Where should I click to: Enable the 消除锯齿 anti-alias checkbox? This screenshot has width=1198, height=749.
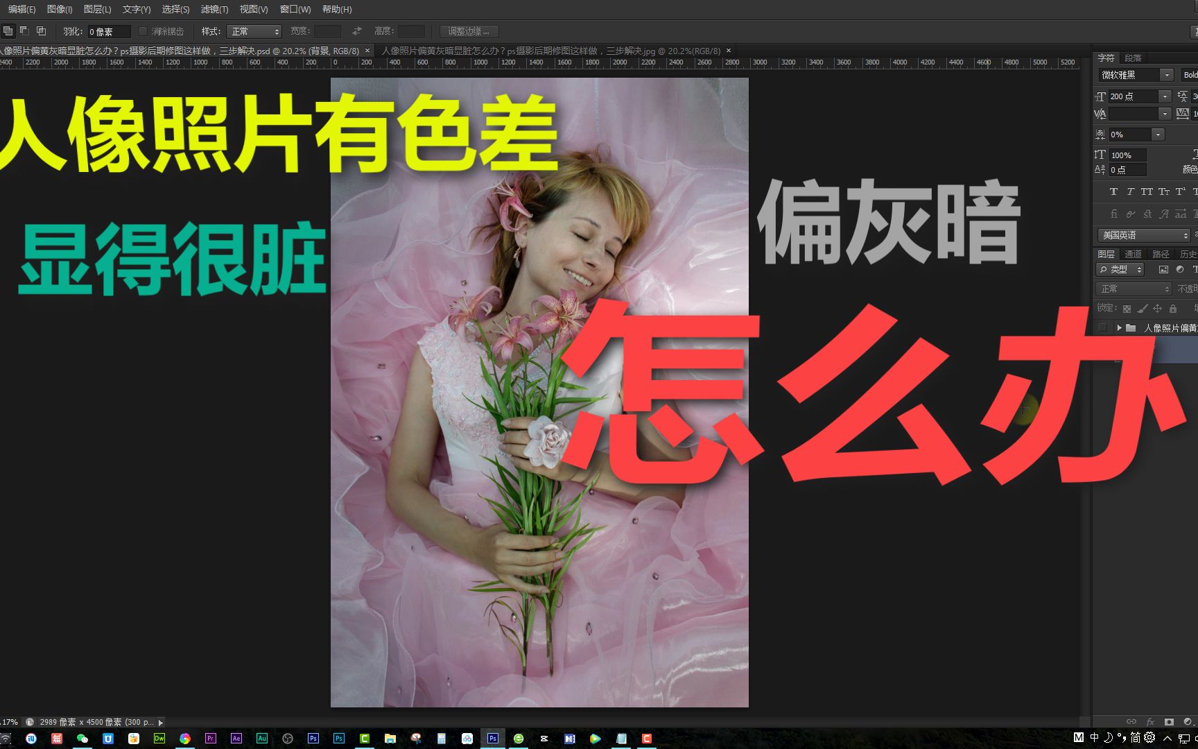(x=142, y=31)
